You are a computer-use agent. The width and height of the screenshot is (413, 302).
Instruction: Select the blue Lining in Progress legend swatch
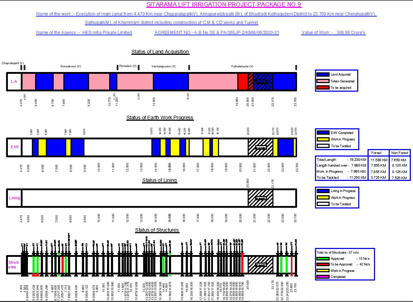(323, 191)
